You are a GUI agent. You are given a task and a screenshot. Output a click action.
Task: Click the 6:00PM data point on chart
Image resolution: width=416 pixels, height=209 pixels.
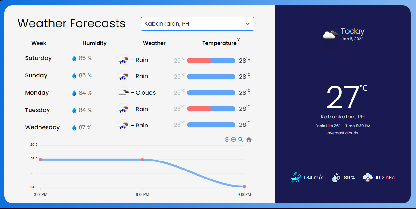[143, 160]
